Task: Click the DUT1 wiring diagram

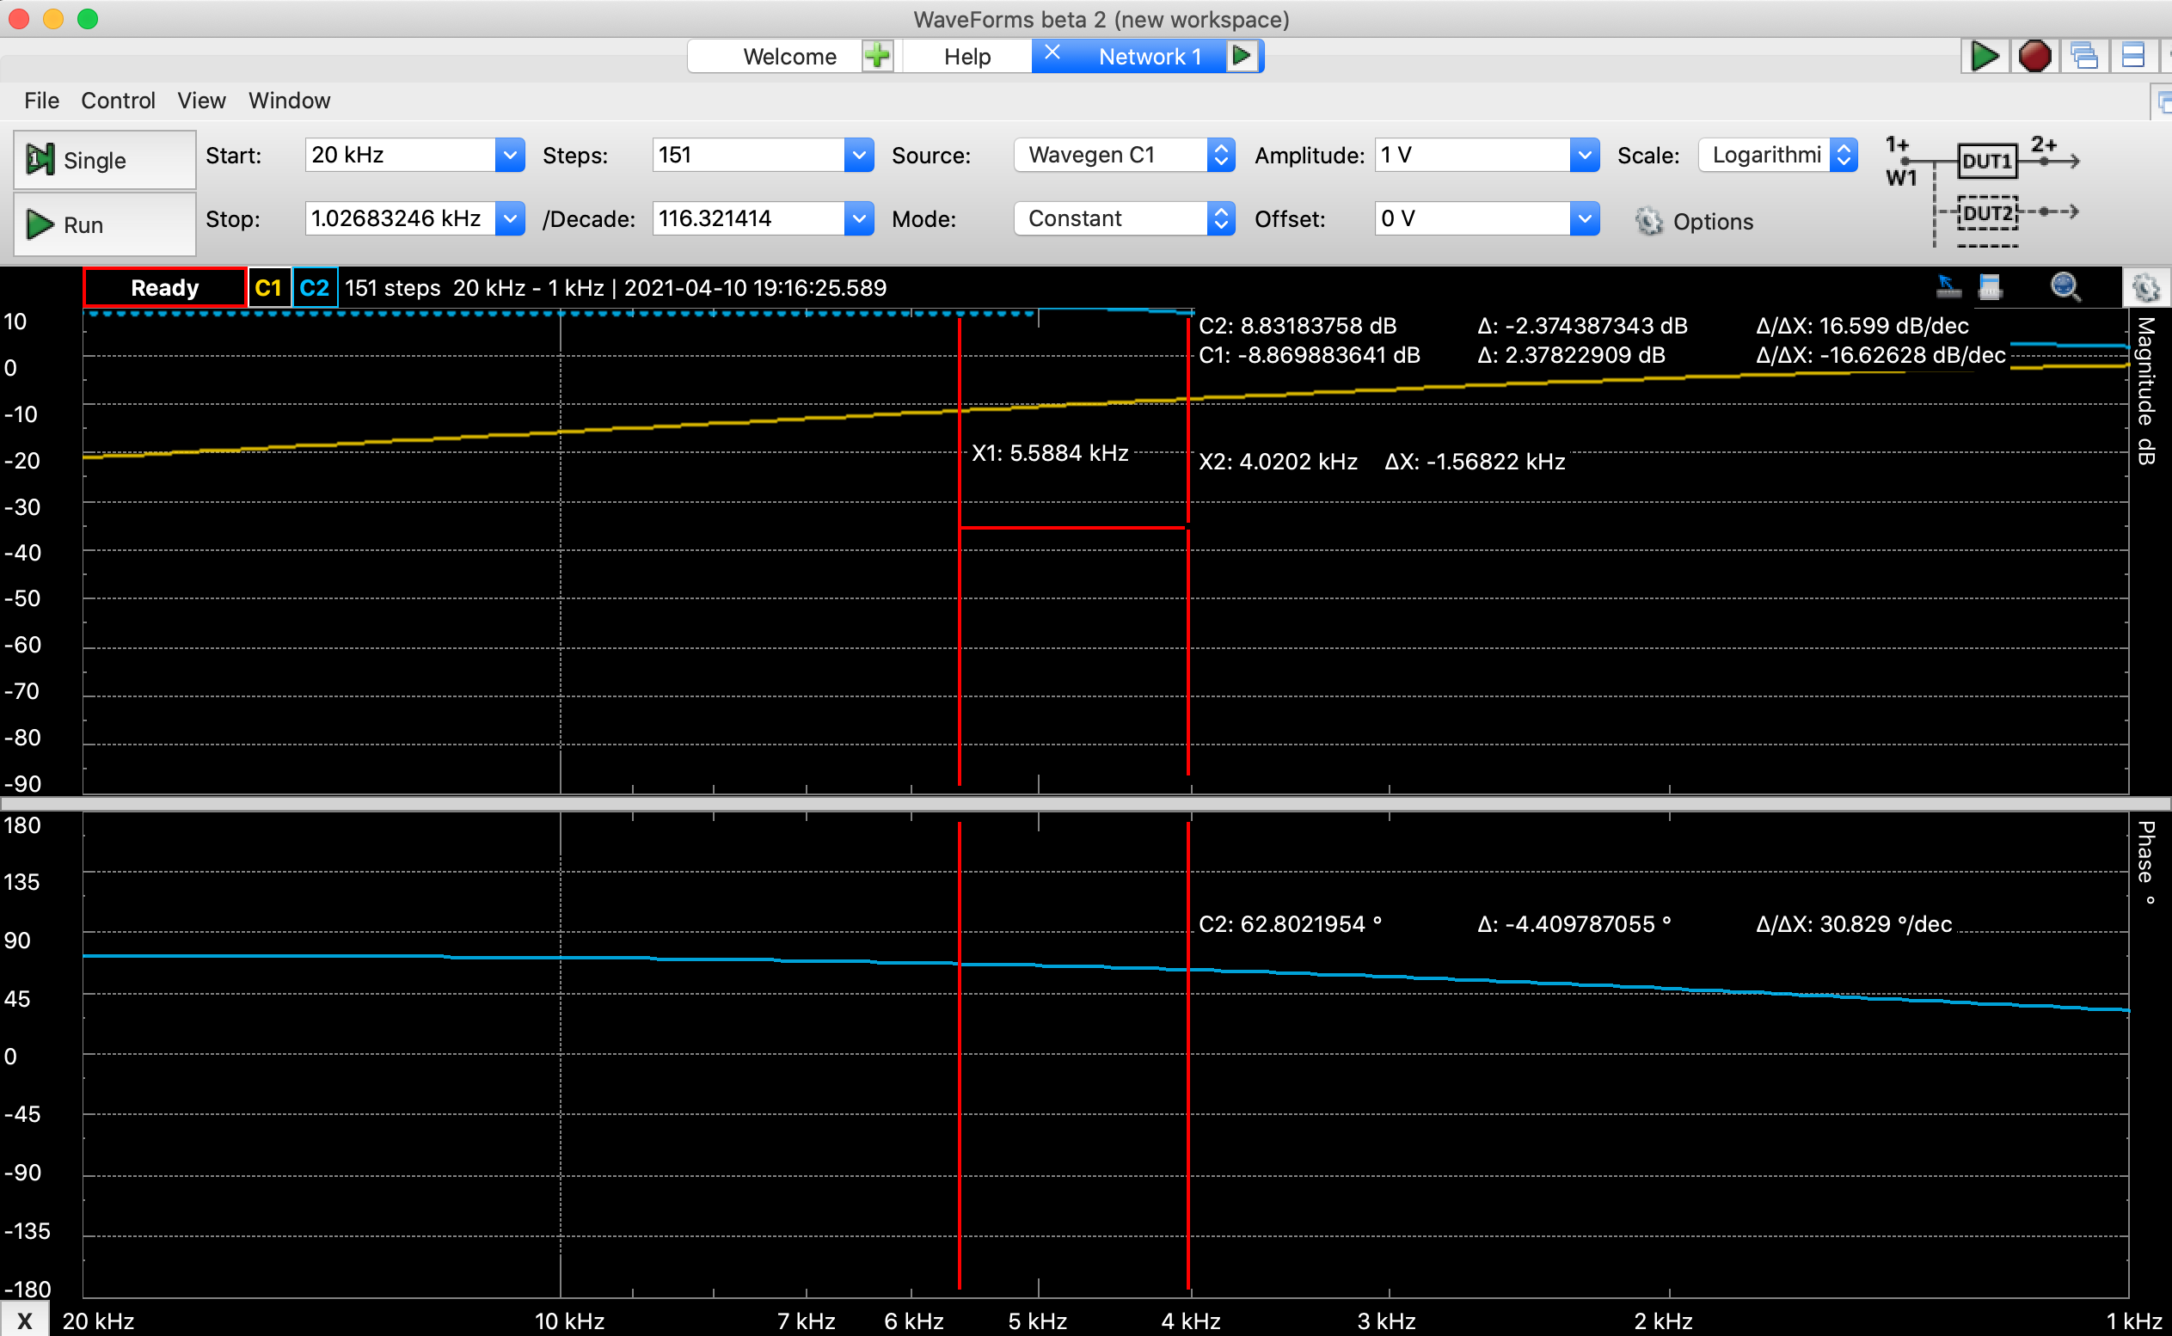Action: [x=1986, y=161]
